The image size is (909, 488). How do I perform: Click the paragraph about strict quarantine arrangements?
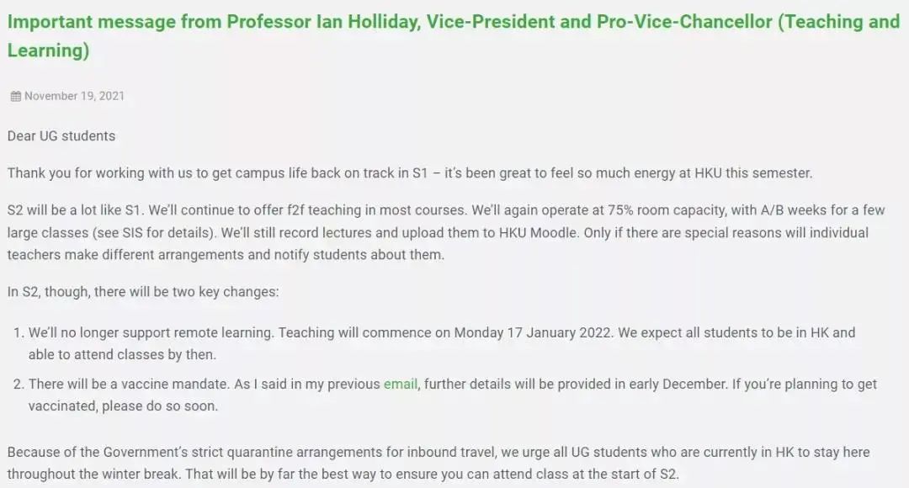tap(439, 463)
